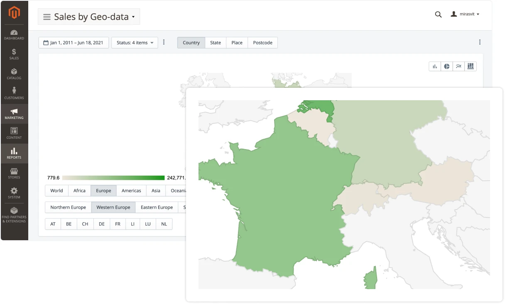Toggle the Western Europe region filter
Image resolution: width=505 pixels, height=304 pixels.
click(113, 207)
